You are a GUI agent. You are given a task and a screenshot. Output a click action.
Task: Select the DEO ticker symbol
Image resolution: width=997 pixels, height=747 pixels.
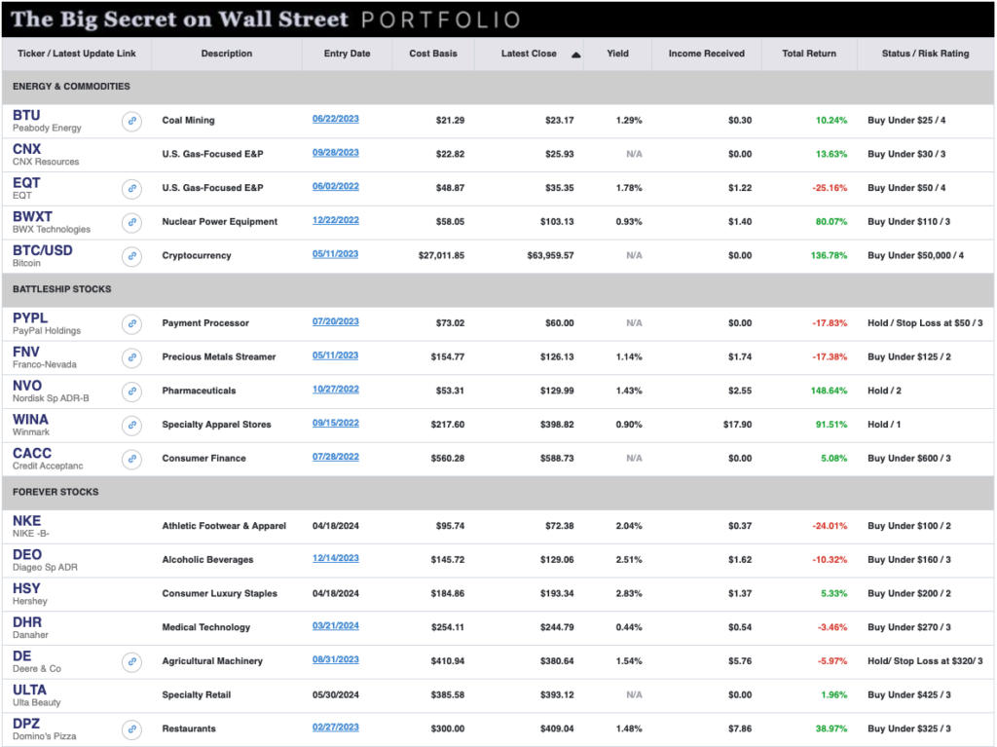click(27, 554)
